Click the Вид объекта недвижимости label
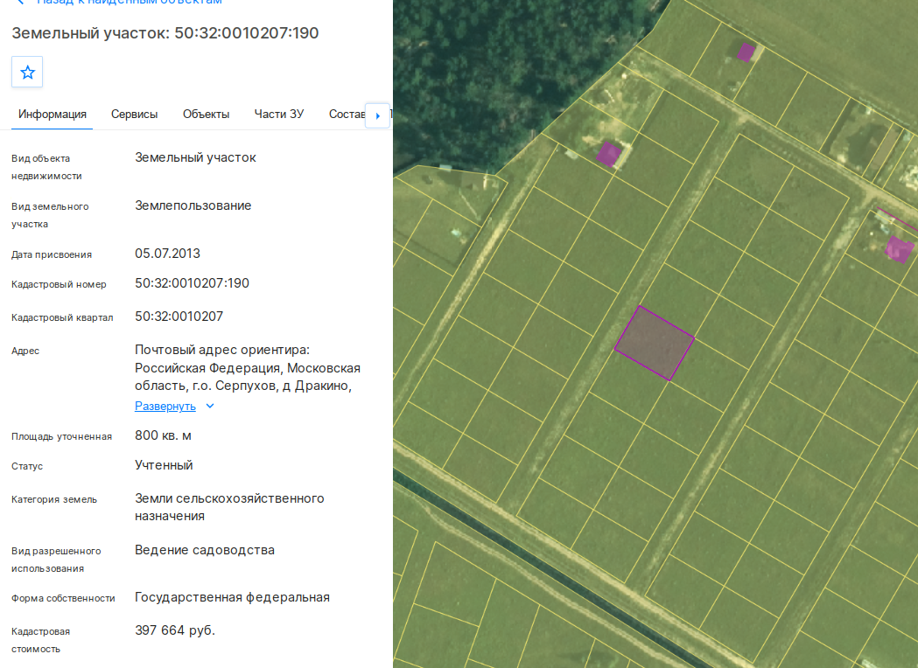 [46, 167]
